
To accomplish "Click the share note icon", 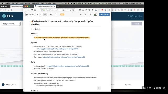I will pyautogui.click(x=90, y=15).
